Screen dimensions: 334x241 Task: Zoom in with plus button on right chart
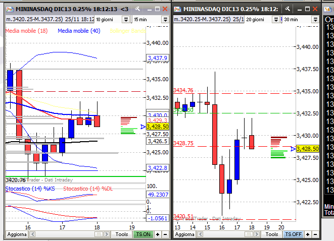(308, 234)
